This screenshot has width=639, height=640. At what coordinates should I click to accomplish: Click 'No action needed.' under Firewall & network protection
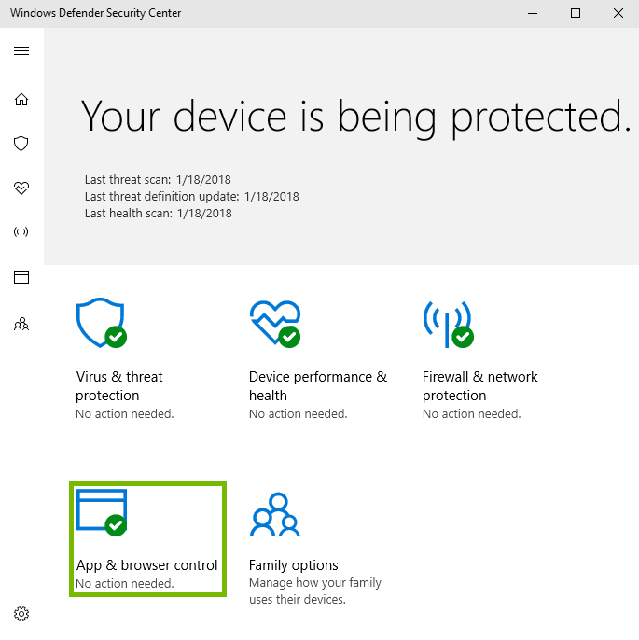pos(472,414)
